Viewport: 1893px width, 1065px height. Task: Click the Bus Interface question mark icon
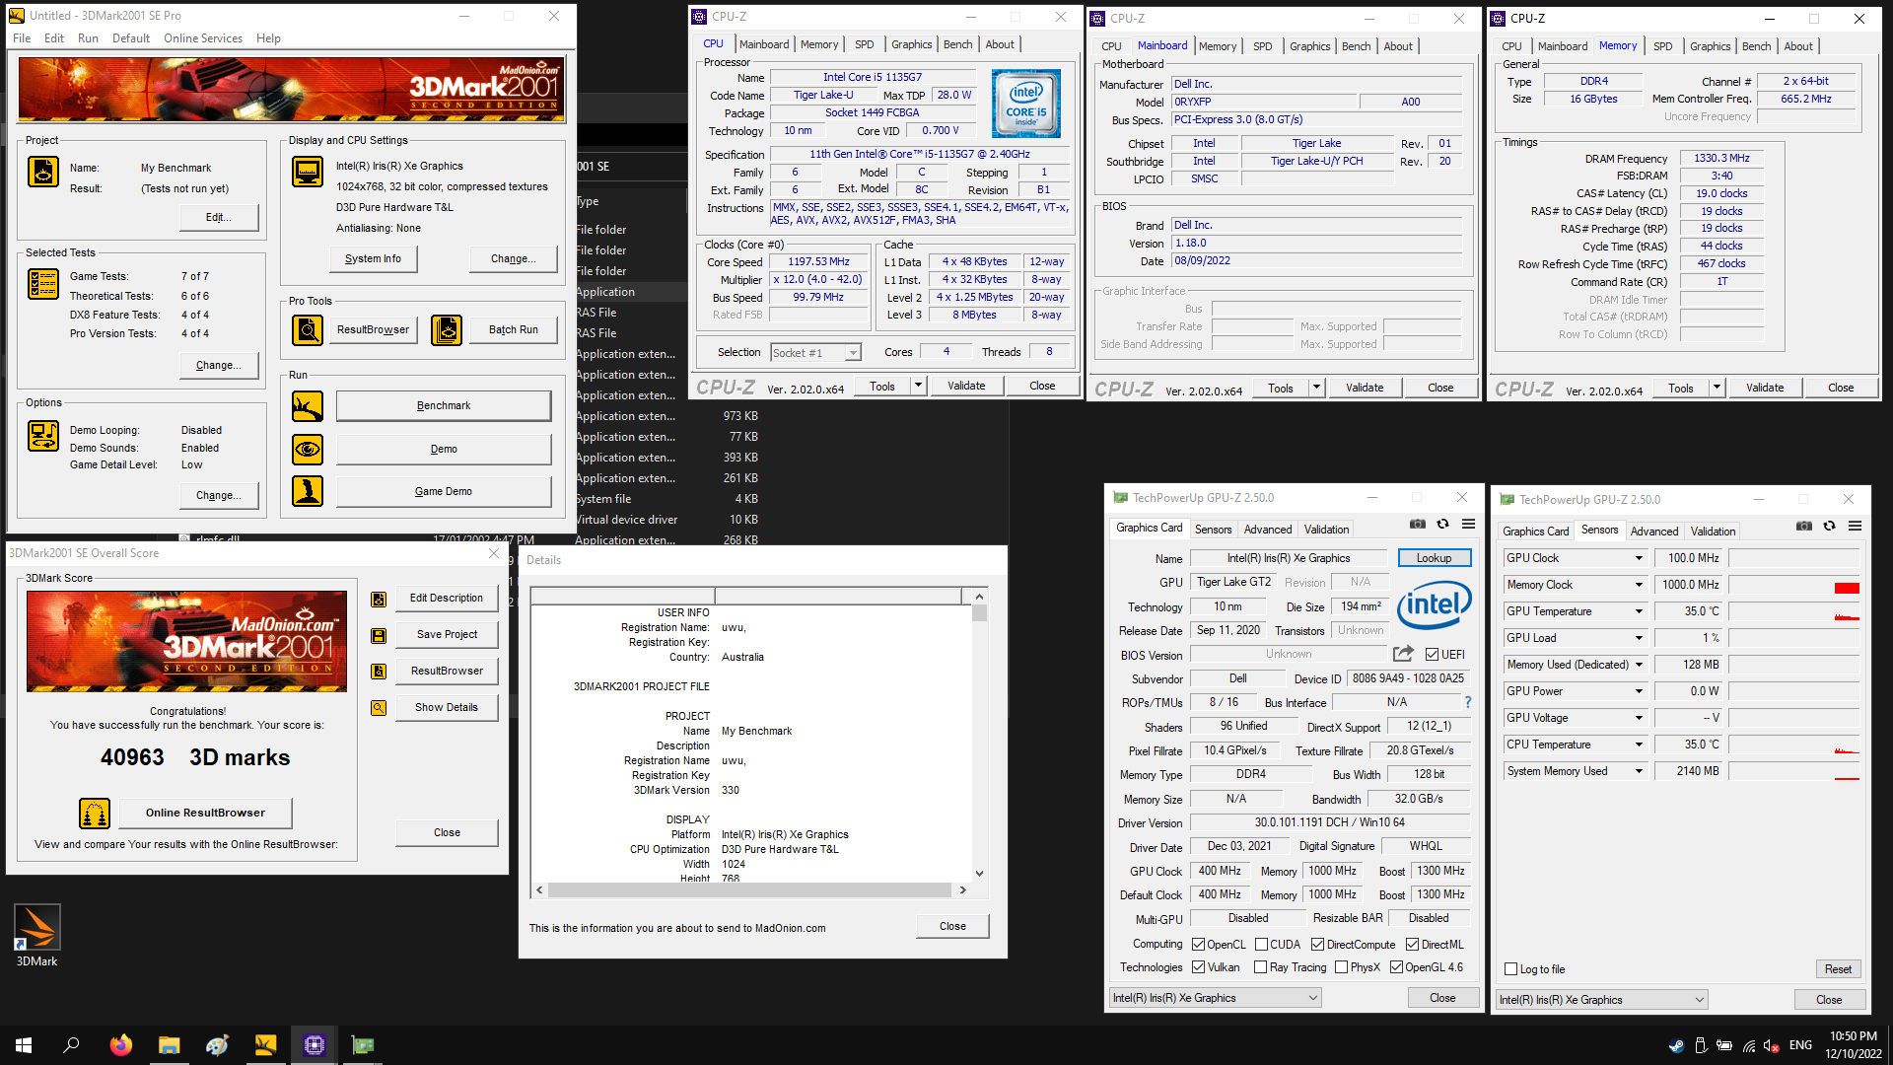pos(1468,702)
